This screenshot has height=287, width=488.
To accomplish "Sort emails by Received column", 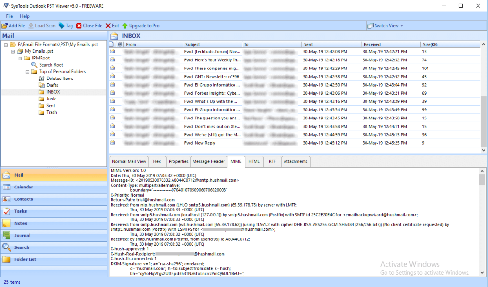I will click(391, 44).
